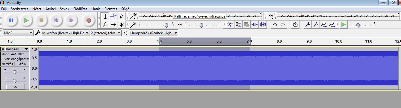Click the 2,0 mark on the timeline
The height and width of the screenshot is (108, 401).
(99, 41)
